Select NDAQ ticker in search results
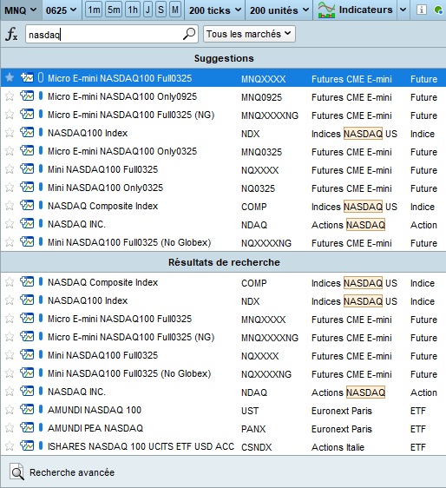The height and width of the screenshot is (488, 446). [x=254, y=392]
